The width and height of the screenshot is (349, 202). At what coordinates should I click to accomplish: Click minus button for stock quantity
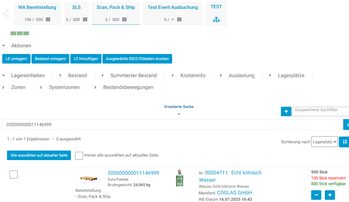(x=316, y=195)
